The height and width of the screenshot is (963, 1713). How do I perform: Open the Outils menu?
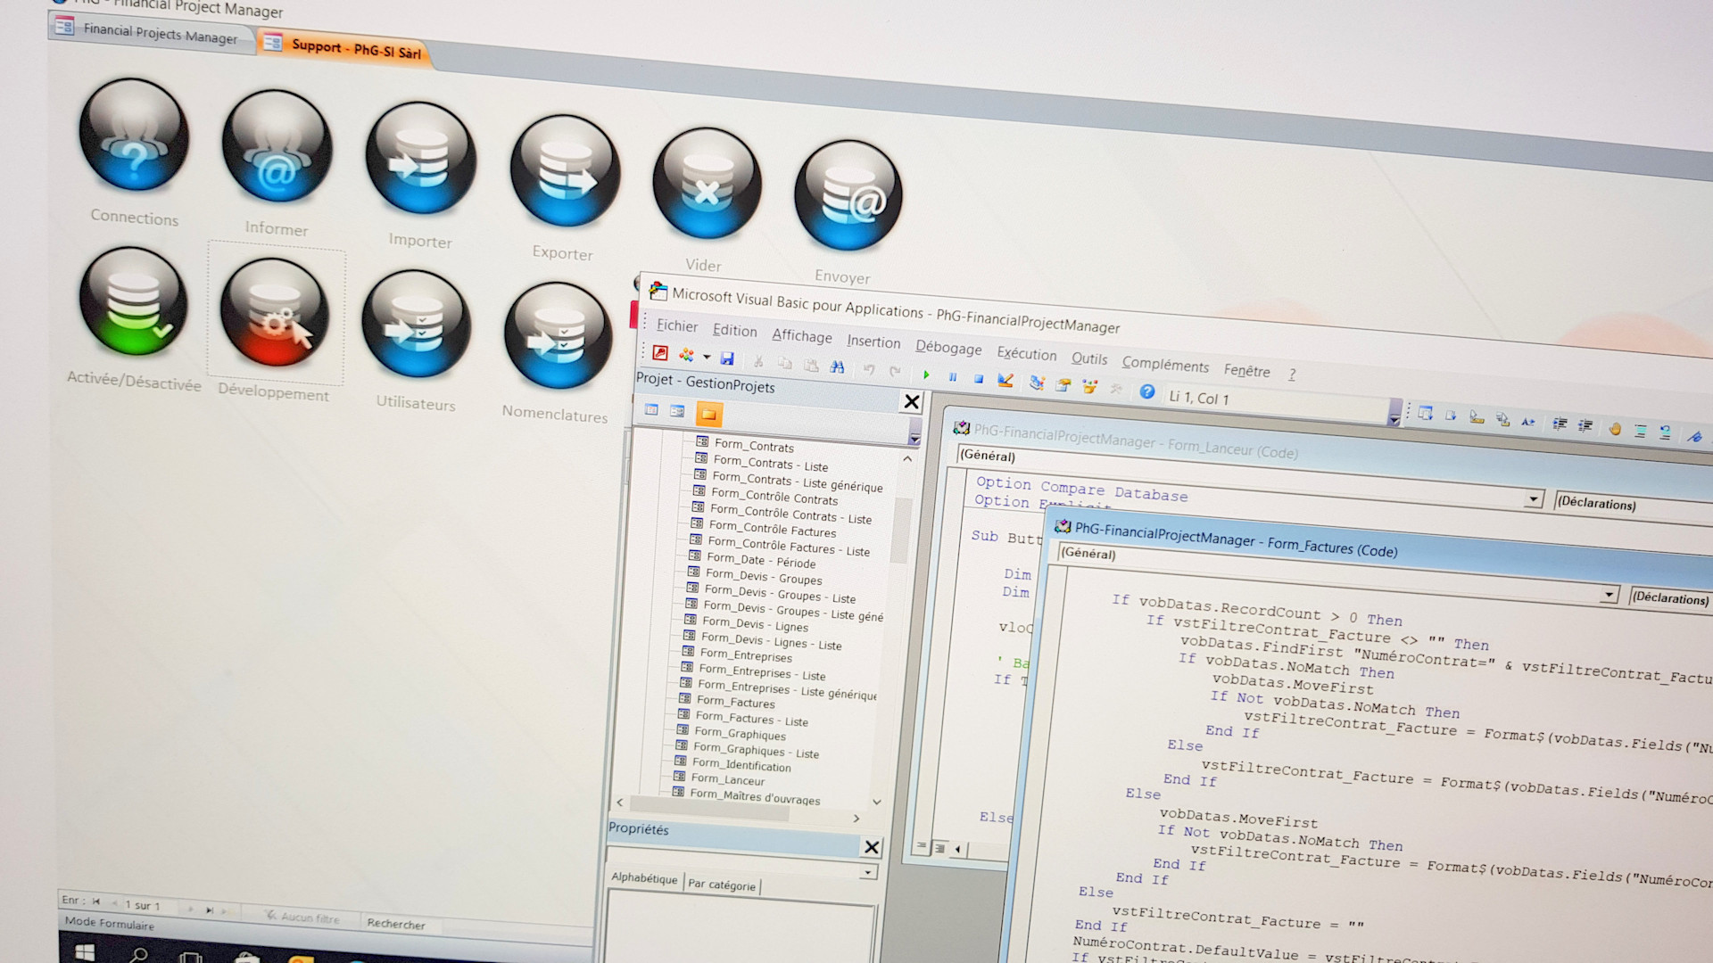point(1088,358)
